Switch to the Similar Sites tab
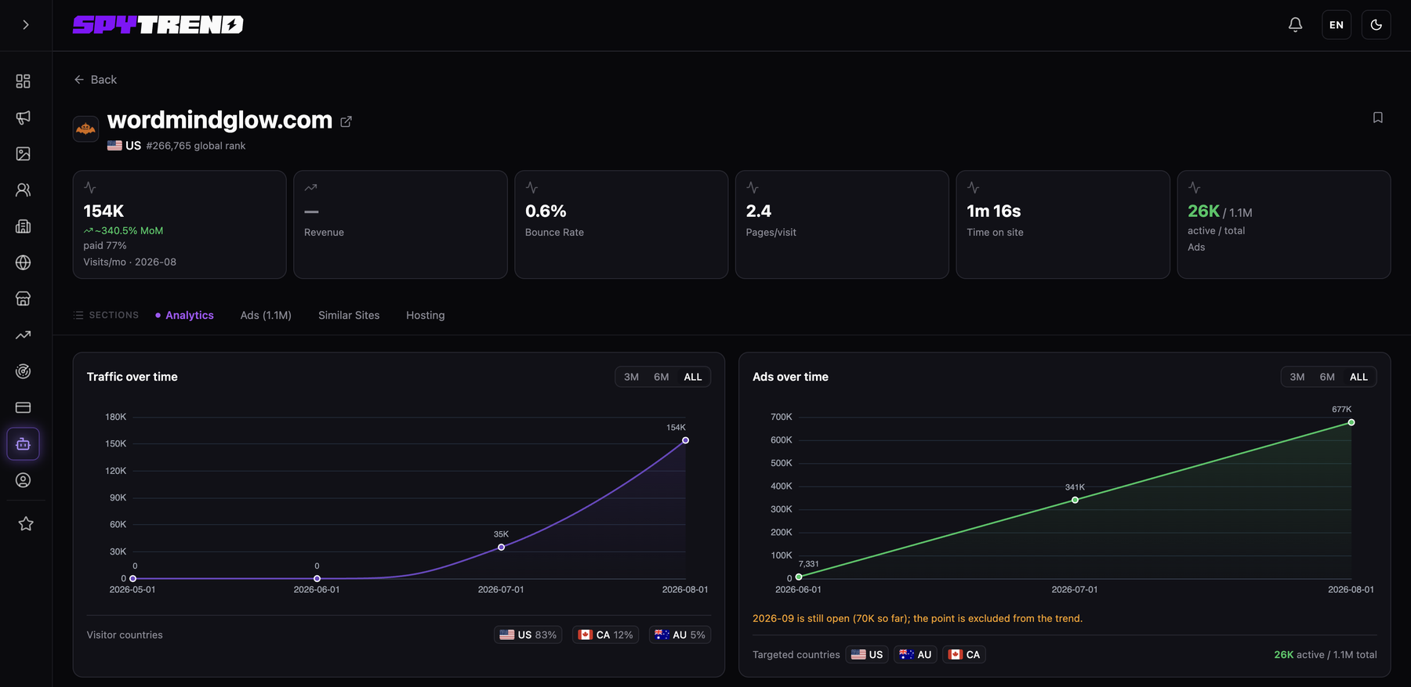 349,315
